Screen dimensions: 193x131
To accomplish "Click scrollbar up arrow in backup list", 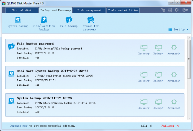I will click(x=189, y=38).
